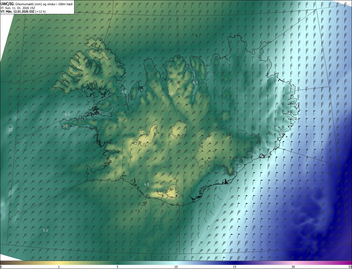This screenshot has width=352, height=269.
Task: Click the 10 tick on the color scale
Action: click(x=176, y=267)
